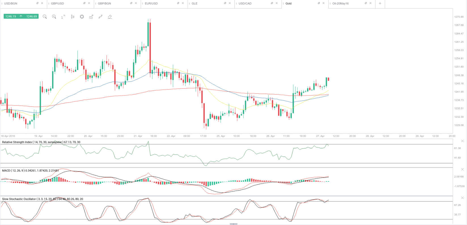Click the eraser tool to clear drawings
The height and width of the screenshot is (225, 467).
(x=110, y=17)
